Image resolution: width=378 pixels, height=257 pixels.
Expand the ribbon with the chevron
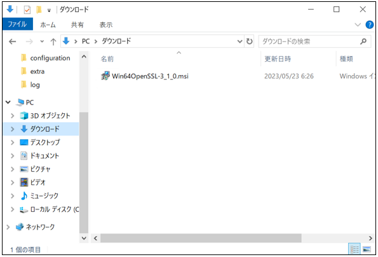click(358, 25)
